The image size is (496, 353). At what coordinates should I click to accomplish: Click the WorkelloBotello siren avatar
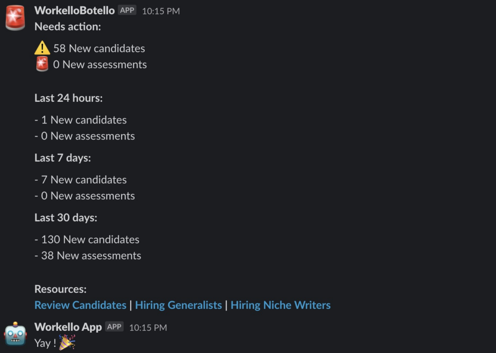click(x=15, y=18)
